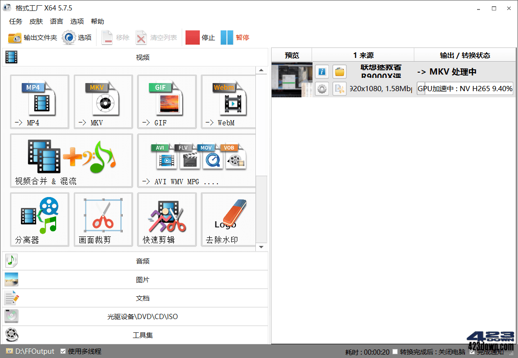The height and width of the screenshot is (358, 518).
Task: Open the 任务 menu
Action: (15, 21)
